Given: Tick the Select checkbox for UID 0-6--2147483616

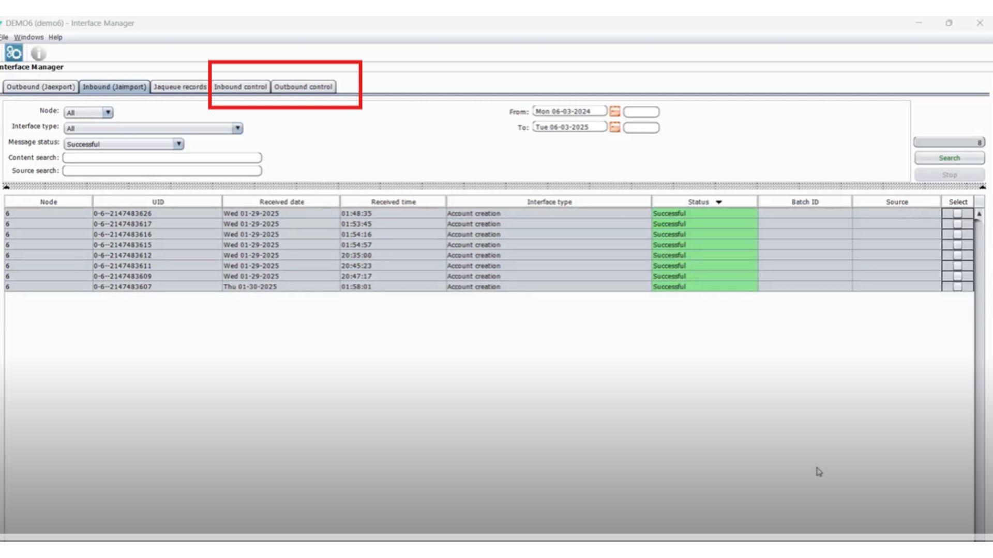Looking at the screenshot, I should pyautogui.click(x=957, y=235).
